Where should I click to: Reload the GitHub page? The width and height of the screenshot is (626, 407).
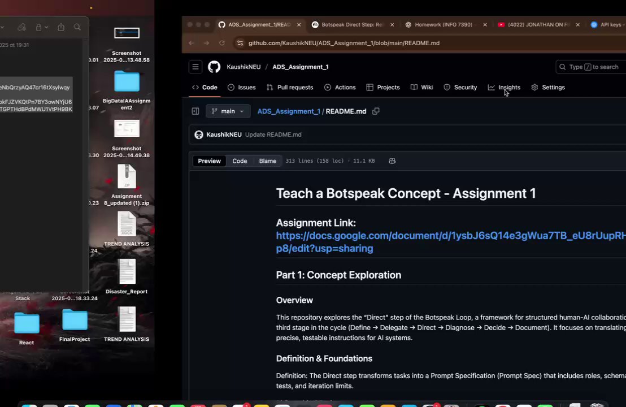(222, 43)
